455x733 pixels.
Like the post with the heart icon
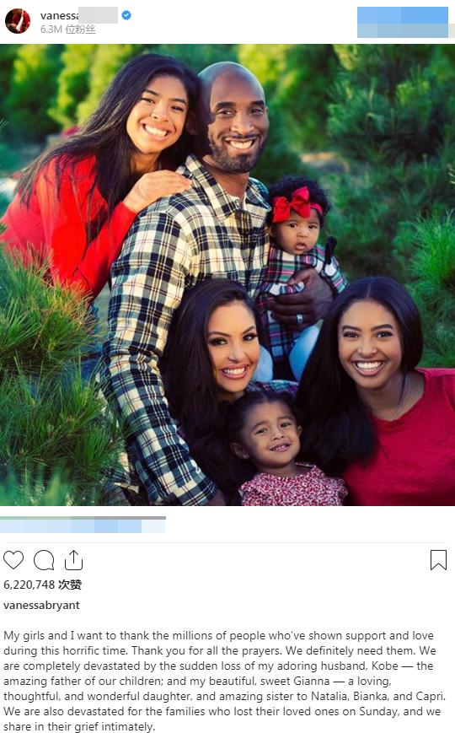tap(13, 560)
